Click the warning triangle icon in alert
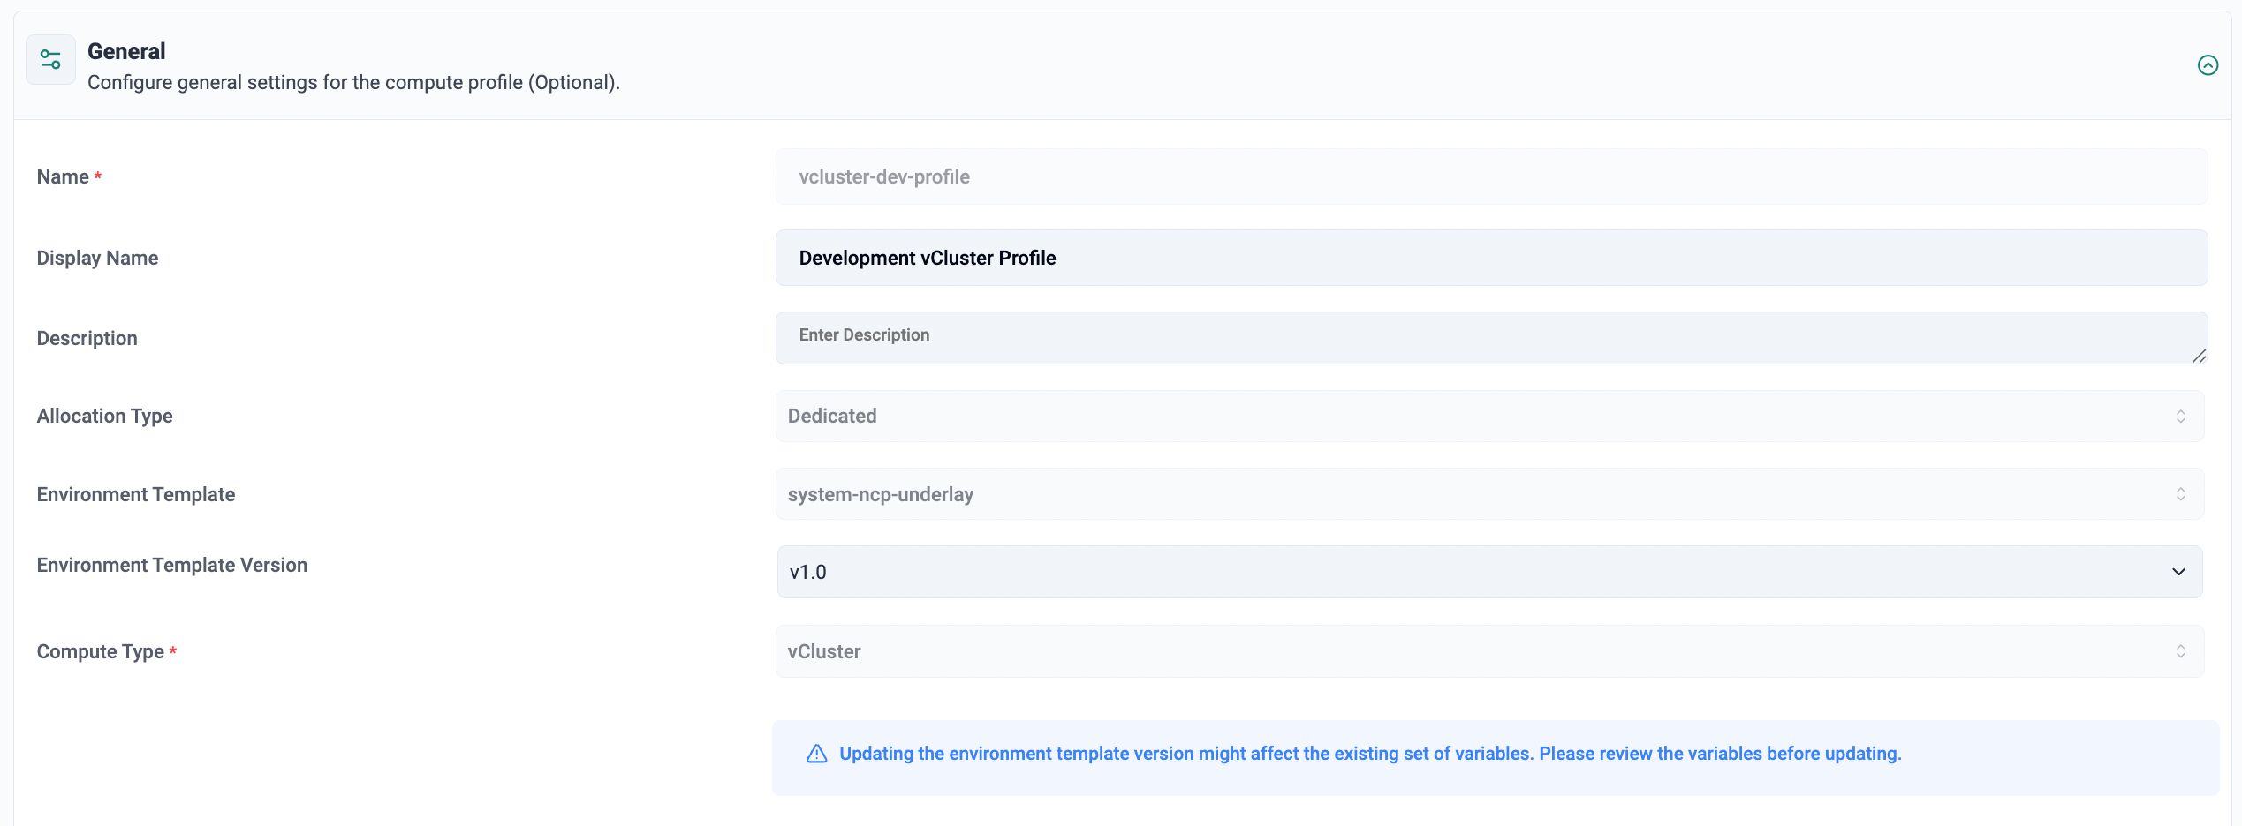The image size is (2242, 826). pos(816,754)
